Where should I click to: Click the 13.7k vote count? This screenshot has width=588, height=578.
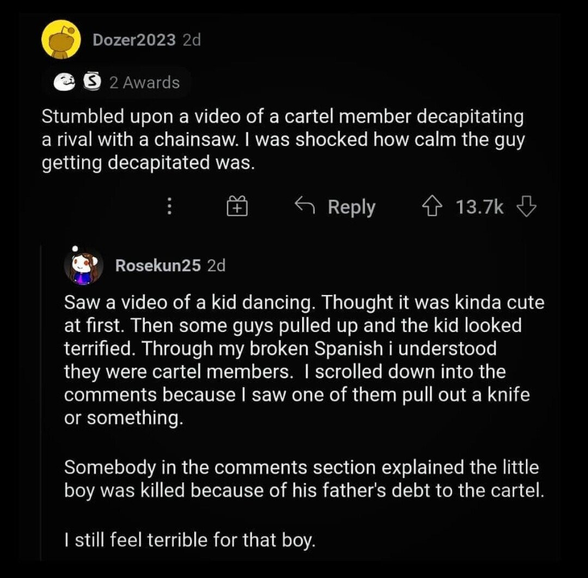click(480, 207)
